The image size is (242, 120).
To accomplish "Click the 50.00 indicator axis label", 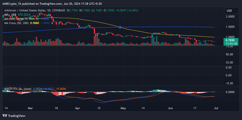I will pyautogui.click(x=229, y=54).
